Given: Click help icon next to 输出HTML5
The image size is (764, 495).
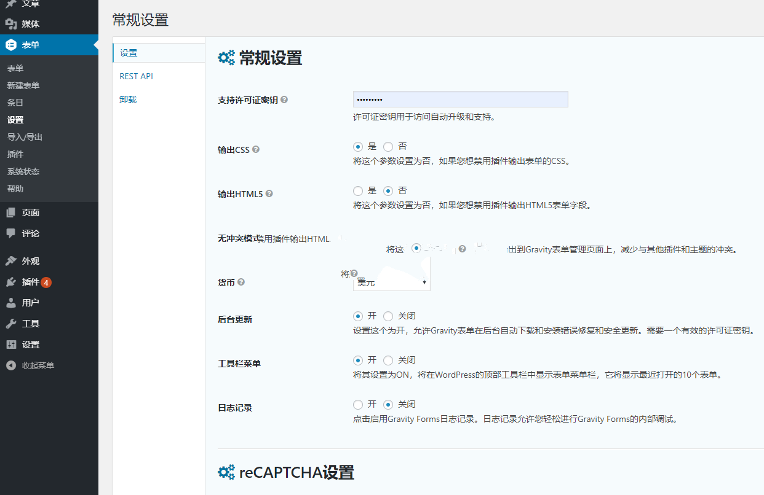Looking at the screenshot, I should (269, 193).
